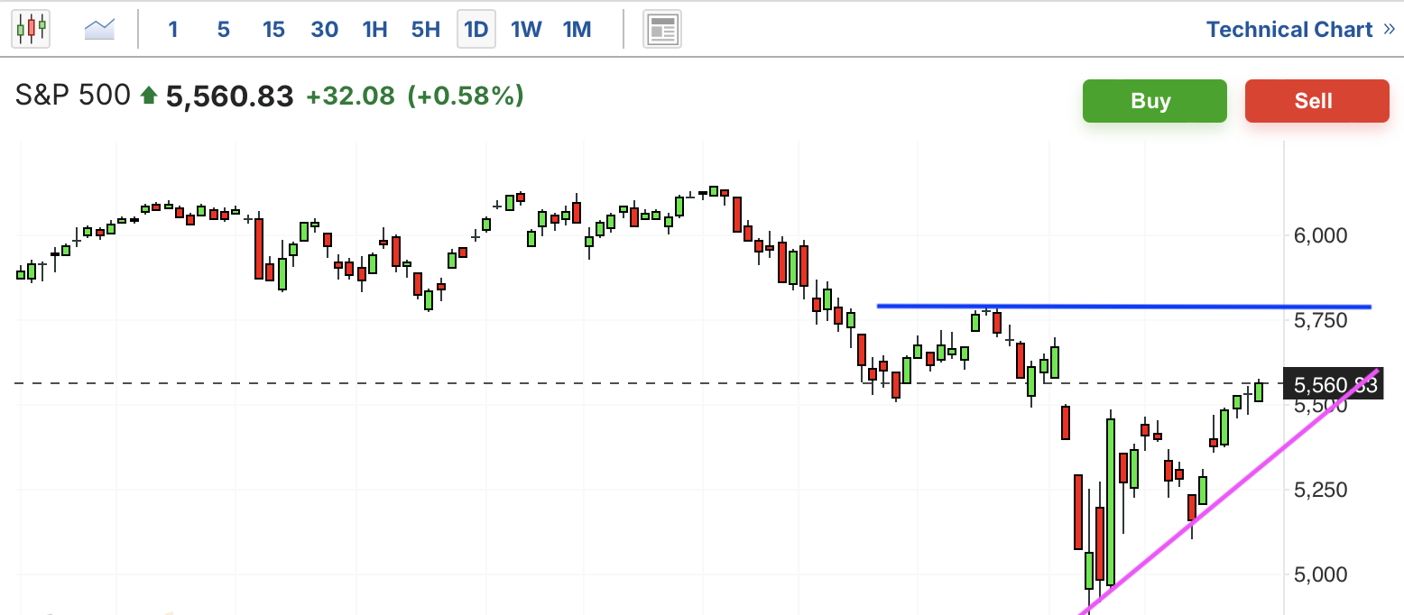Click the (+0.58%) percent change
The height and width of the screenshot is (615, 1404).
(x=466, y=96)
